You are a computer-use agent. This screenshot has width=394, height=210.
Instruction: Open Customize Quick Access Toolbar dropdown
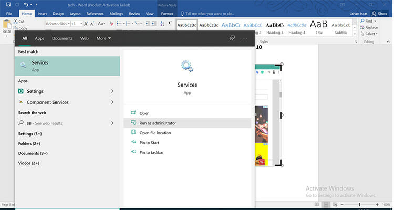(36, 5)
